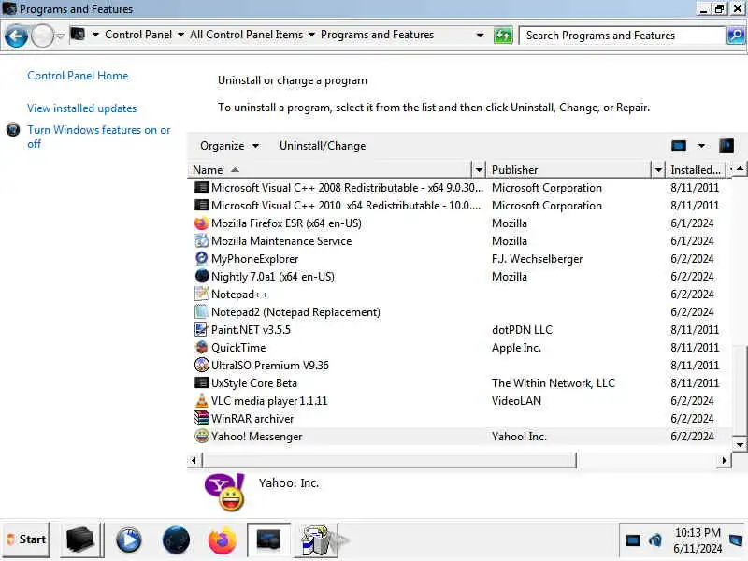
Task: Click the shield icon beside Windows features
Action: (x=13, y=130)
